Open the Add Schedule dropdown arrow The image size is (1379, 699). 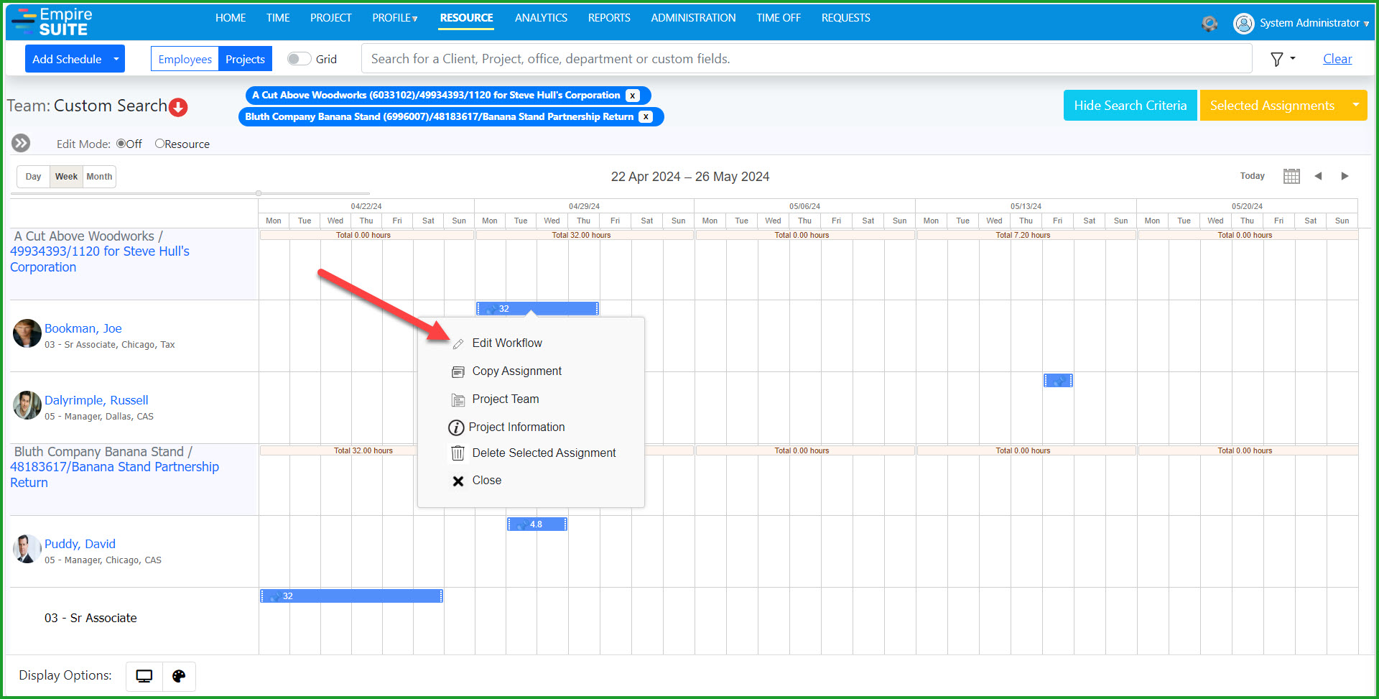(x=116, y=59)
